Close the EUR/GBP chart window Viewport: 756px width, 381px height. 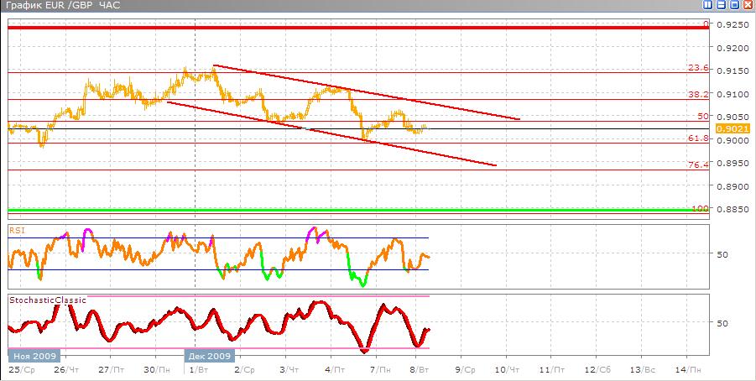click(x=746, y=6)
